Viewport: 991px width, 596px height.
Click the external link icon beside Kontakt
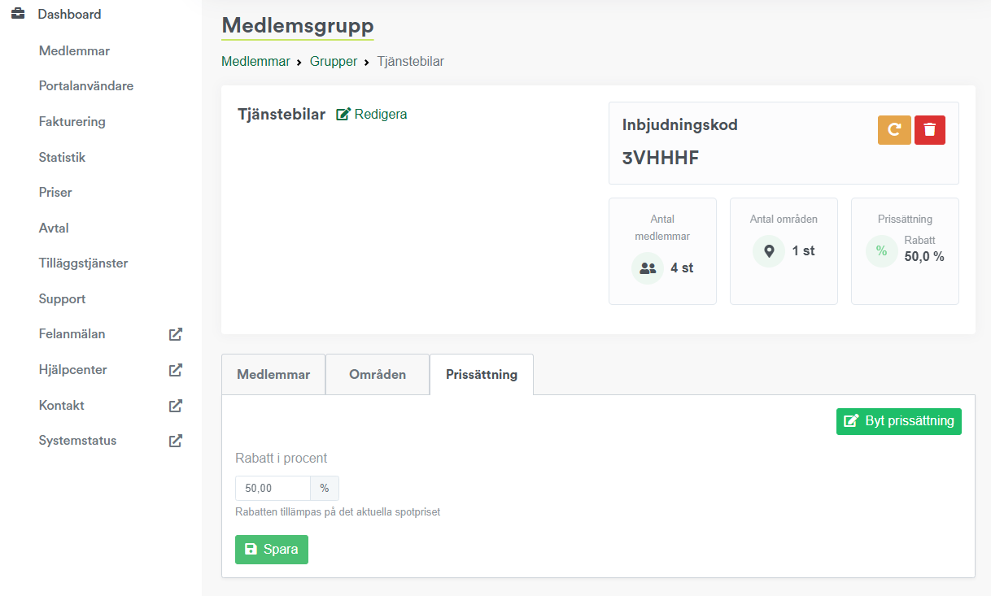[x=175, y=406]
